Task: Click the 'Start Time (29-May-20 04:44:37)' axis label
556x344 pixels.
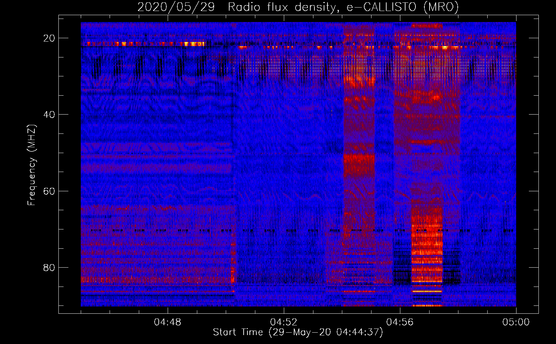Action: coord(298,332)
